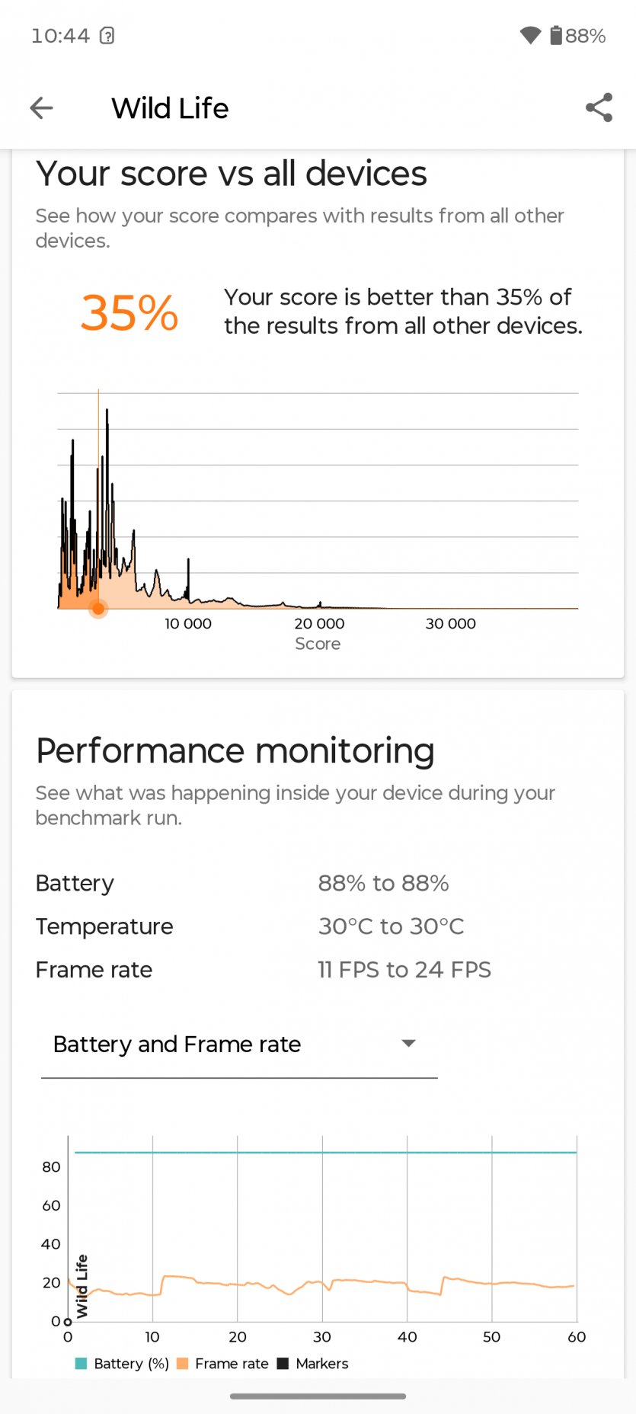
Task: Tap the orange score marker dot
Action: [98, 609]
